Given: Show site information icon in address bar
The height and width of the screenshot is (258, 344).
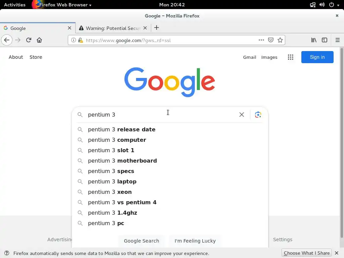Looking at the screenshot, I should click(x=74, y=40).
